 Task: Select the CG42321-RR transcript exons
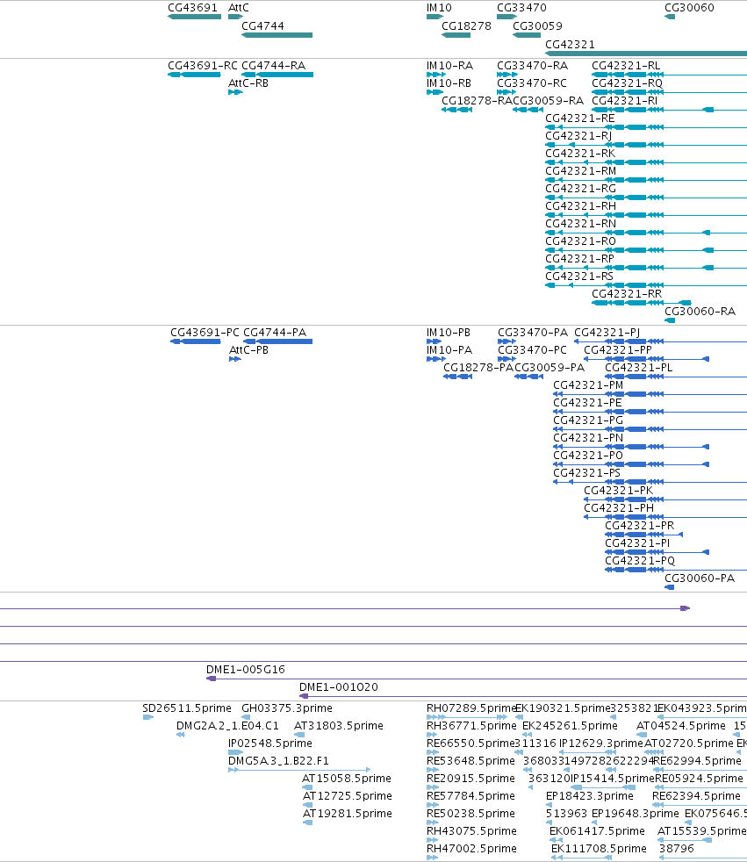click(642, 303)
